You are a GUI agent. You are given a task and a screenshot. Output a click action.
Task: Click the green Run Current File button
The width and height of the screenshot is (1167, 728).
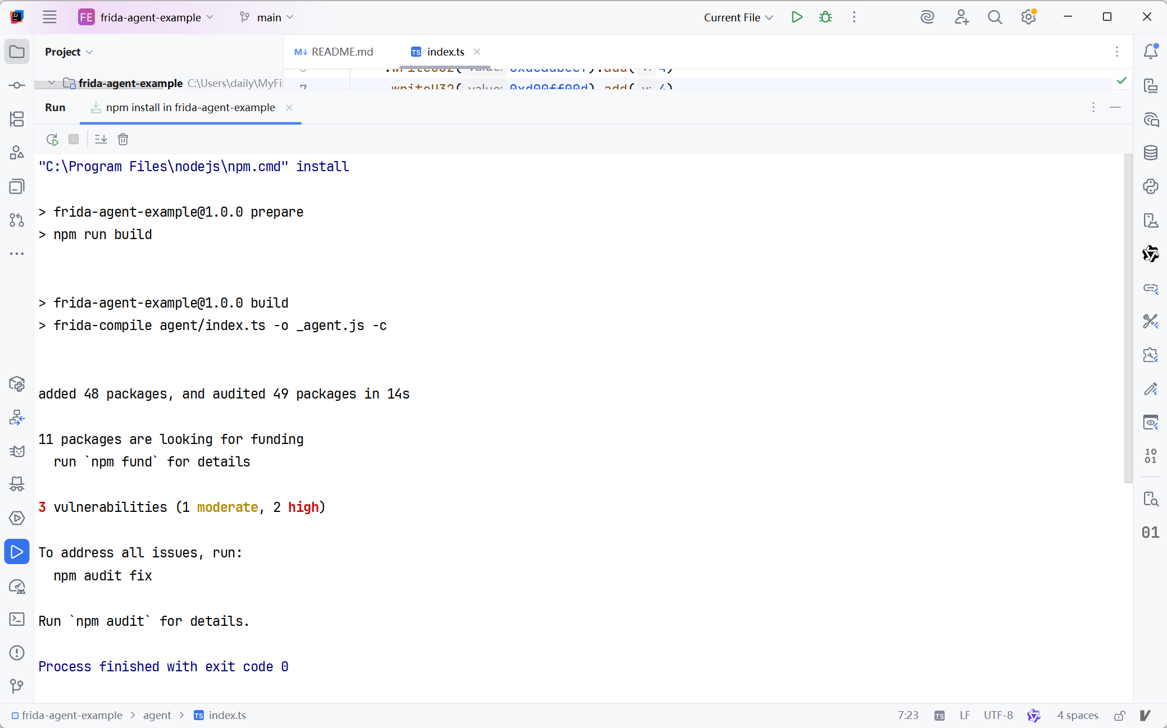(x=796, y=17)
